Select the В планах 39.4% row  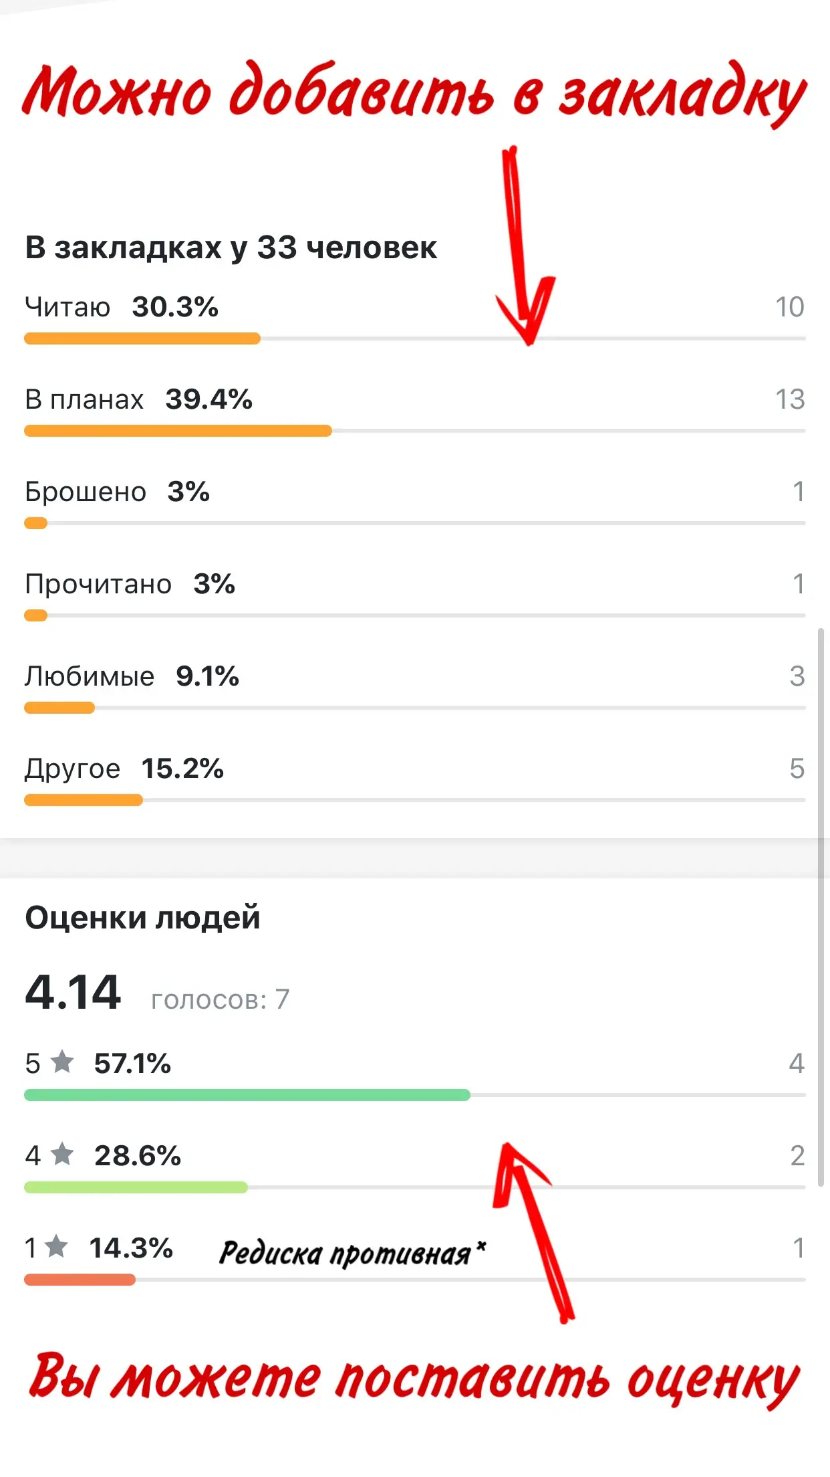[415, 411]
